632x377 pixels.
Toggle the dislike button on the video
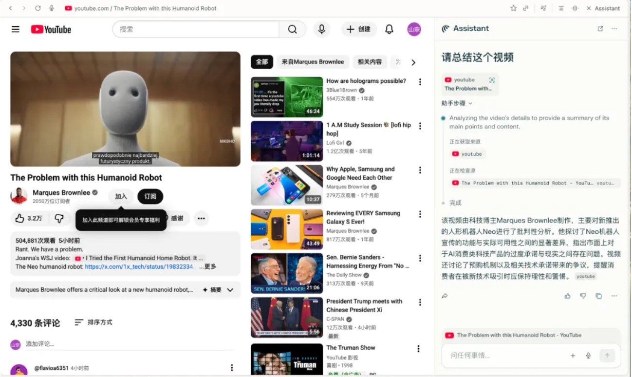(60, 218)
